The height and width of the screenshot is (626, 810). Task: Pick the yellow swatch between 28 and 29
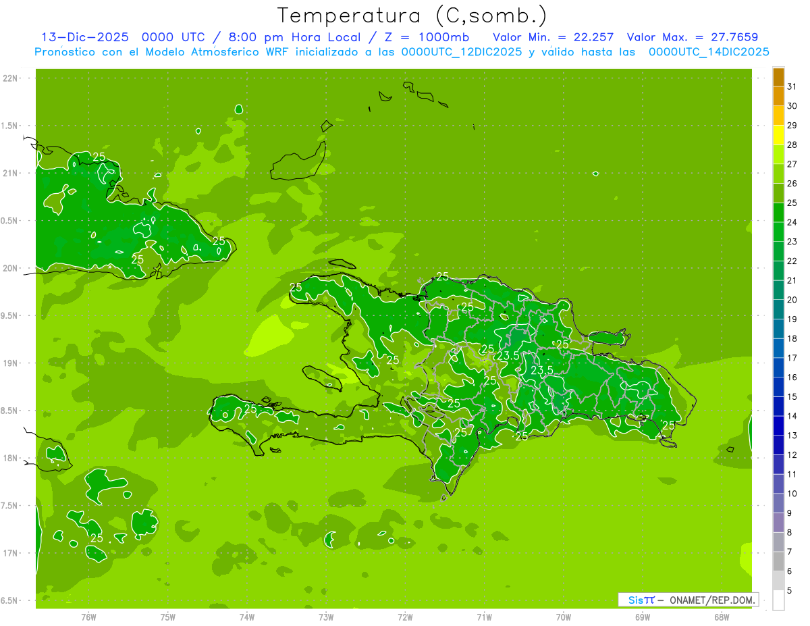pos(778,135)
